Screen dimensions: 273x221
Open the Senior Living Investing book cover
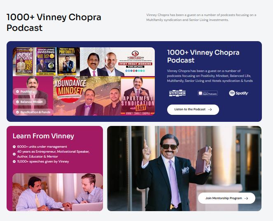[x=46, y=61]
